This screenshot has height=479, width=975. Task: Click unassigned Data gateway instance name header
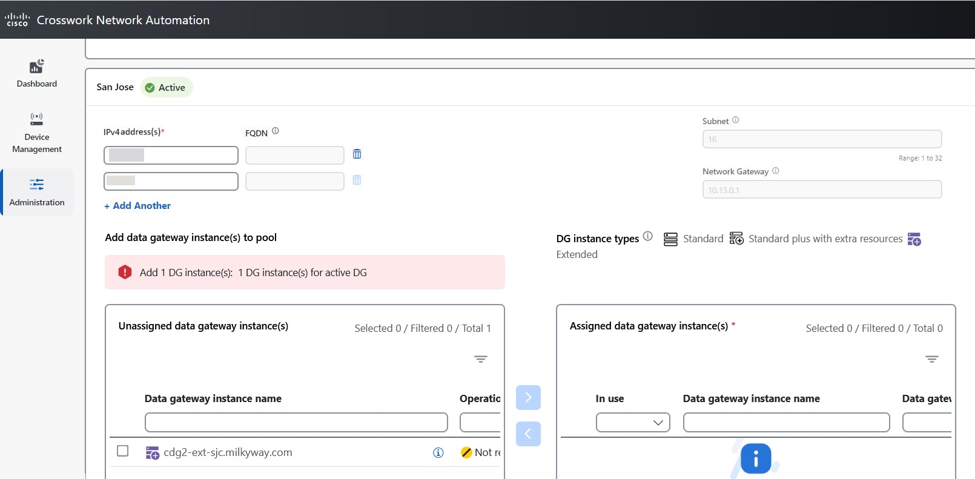(213, 398)
